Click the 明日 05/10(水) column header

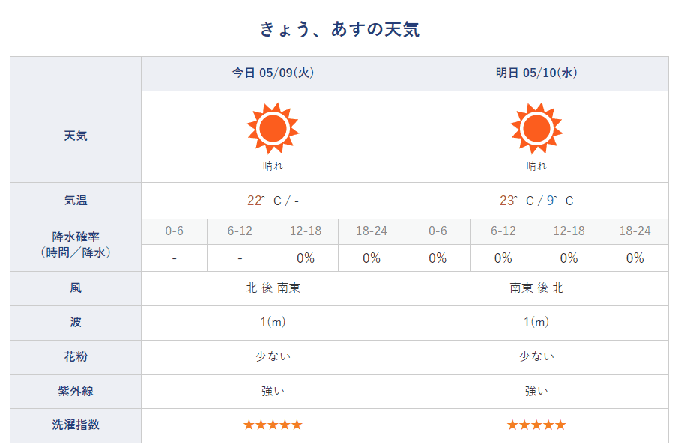click(536, 73)
